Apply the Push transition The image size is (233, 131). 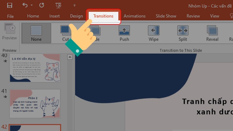pyautogui.click(x=124, y=33)
